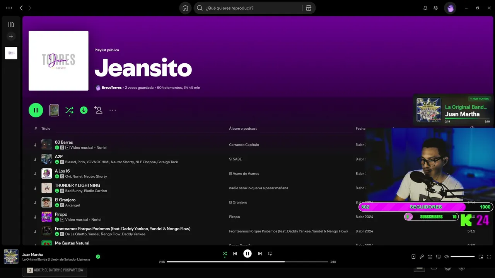Open the artist Bad Bunny link
The image size is (495, 278).
click(x=73, y=191)
